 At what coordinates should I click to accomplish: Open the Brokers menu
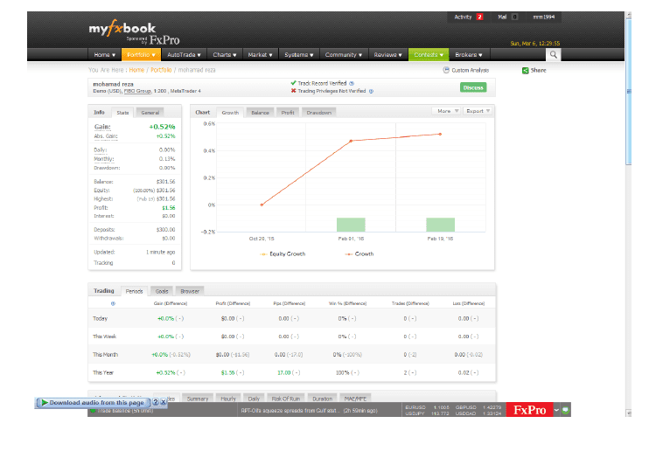469,54
